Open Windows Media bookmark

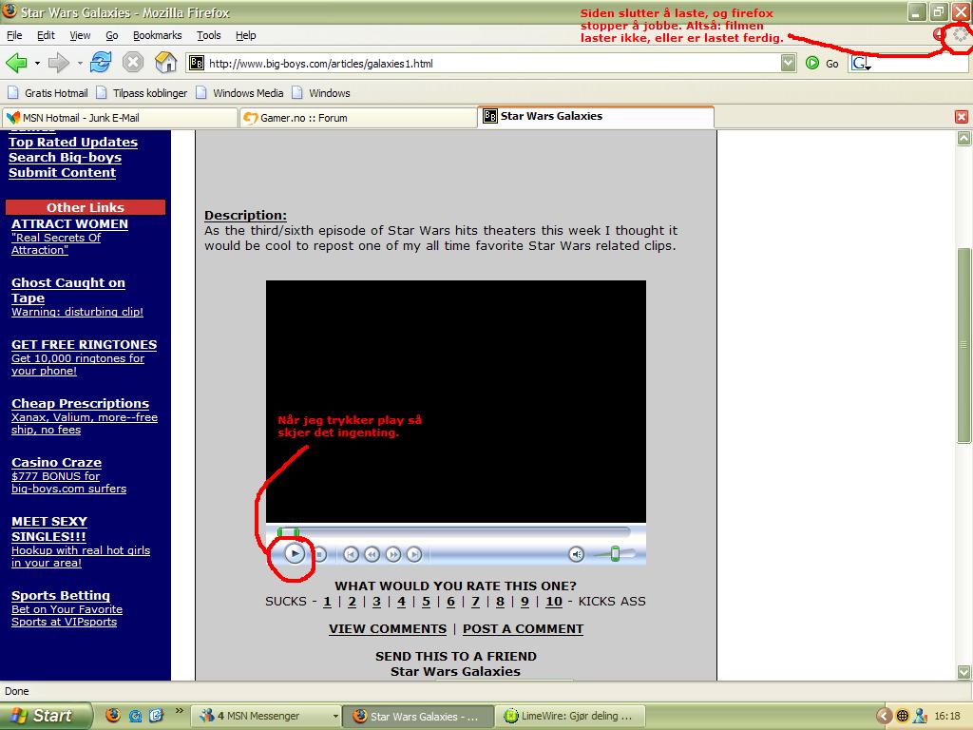pyautogui.click(x=239, y=93)
